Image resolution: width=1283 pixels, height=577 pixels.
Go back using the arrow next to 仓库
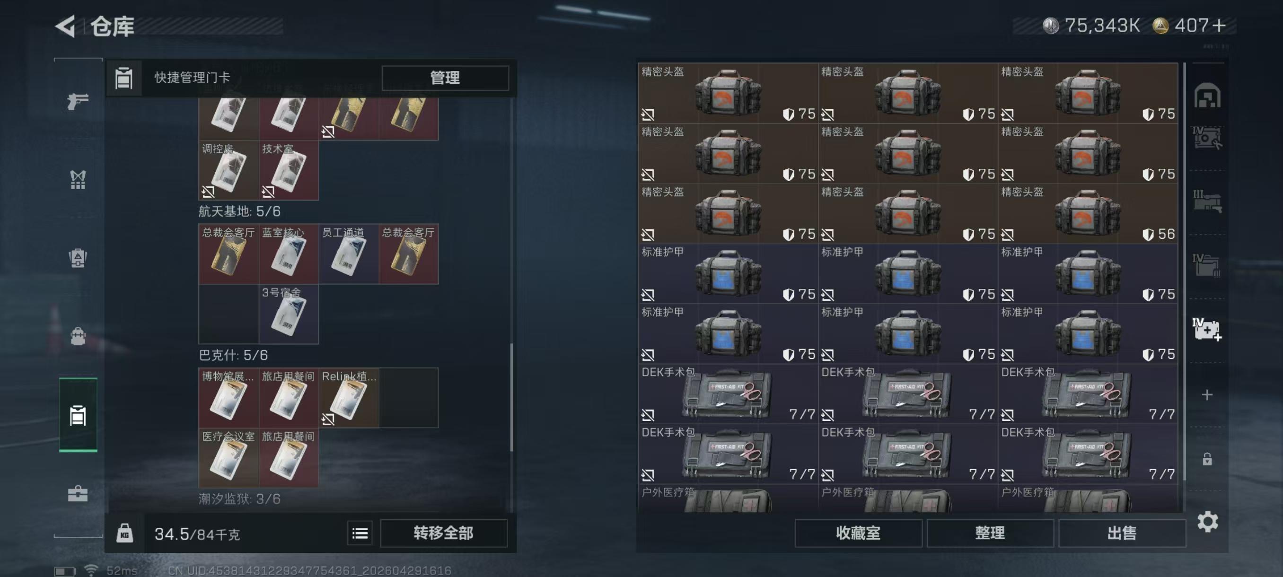pyautogui.click(x=65, y=26)
